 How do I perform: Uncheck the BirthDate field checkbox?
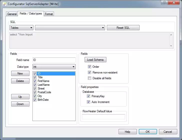point(35,100)
